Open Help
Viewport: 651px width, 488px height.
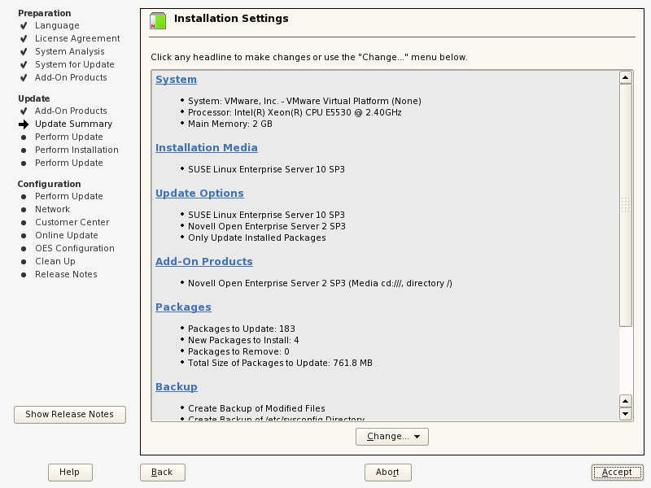pyautogui.click(x=70, y=473)
